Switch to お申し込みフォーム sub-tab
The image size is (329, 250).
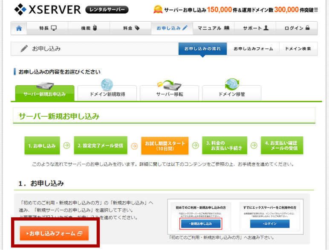point(253,49)
